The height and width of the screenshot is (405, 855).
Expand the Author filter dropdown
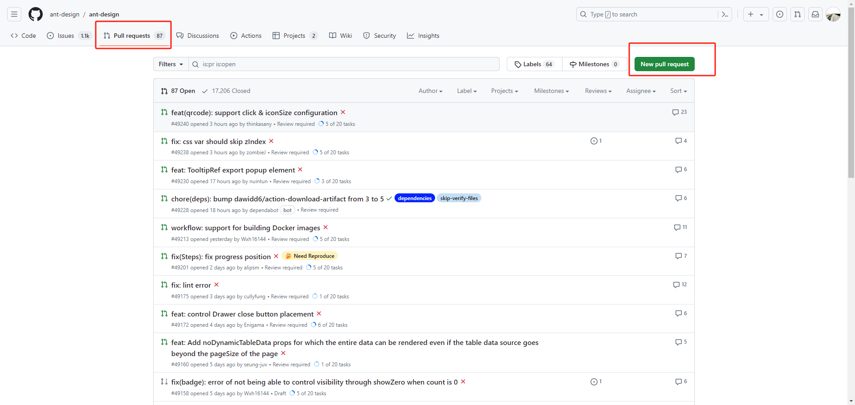[x=431, y=91]
